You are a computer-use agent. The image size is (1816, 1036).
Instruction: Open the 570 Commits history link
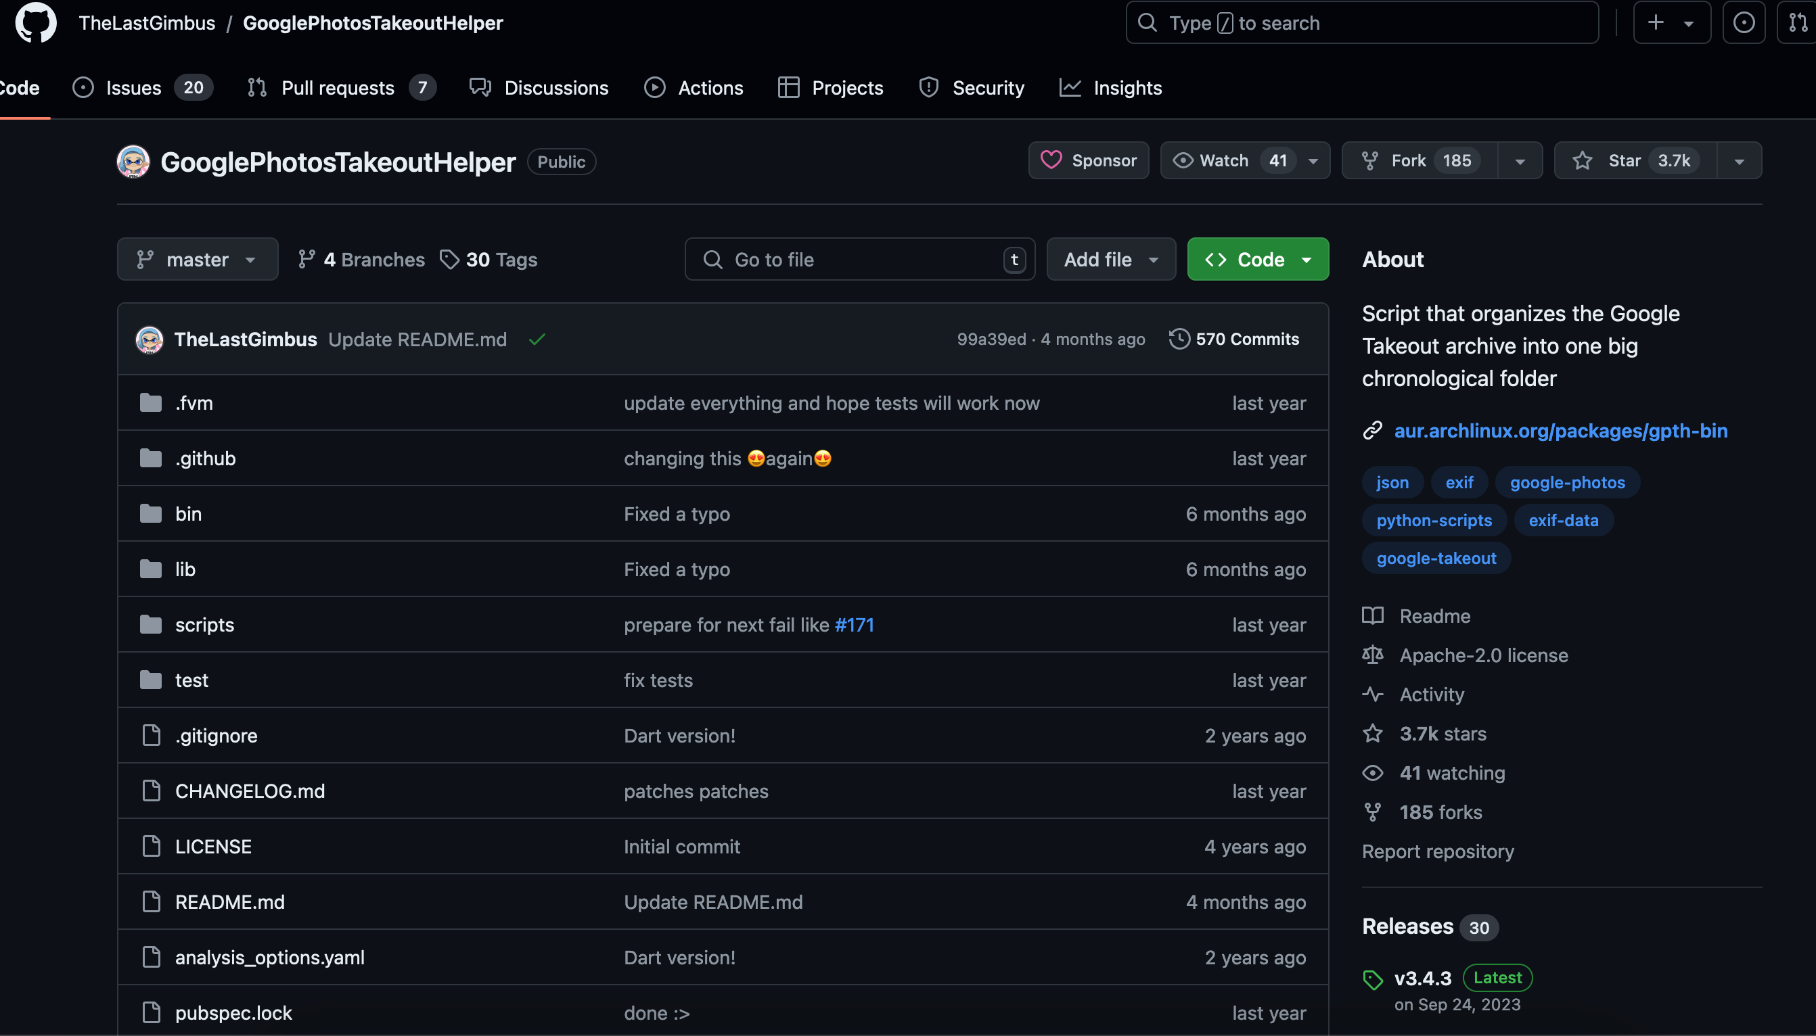coord(1233,339)
